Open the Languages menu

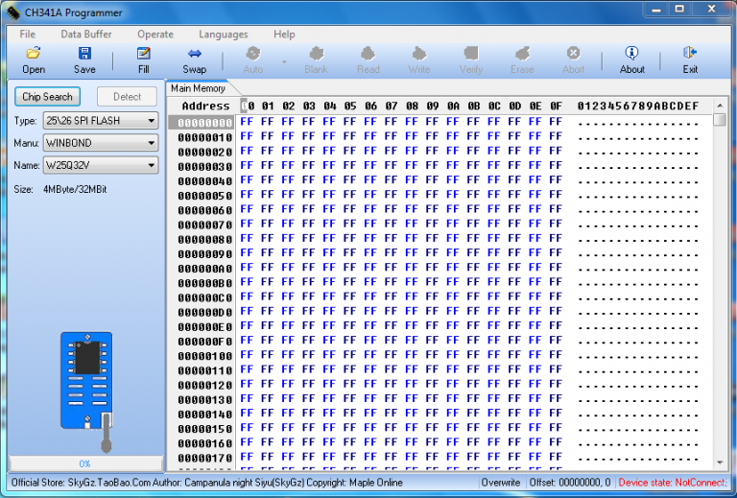click(x=224, y=35)
